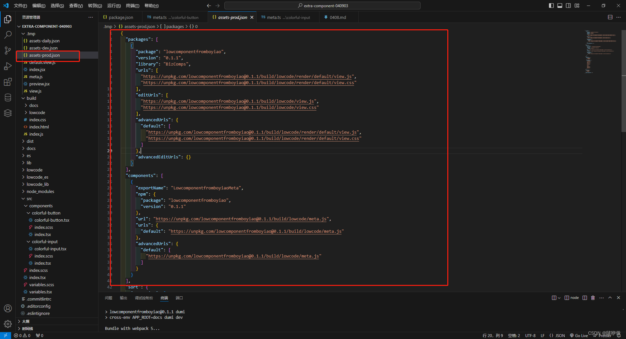Open the Extensions view
This screenshot has height=339, width=626.
8,82
